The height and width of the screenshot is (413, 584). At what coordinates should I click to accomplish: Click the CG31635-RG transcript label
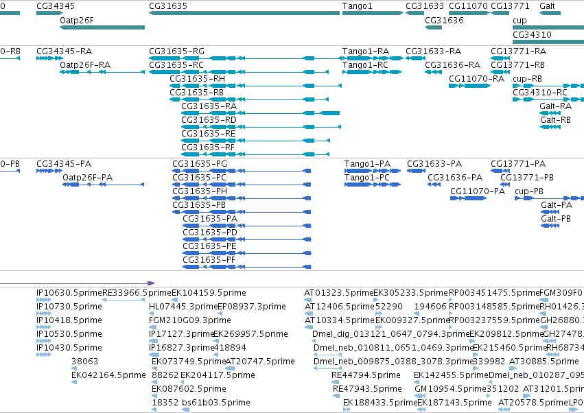tap(176, 51)
